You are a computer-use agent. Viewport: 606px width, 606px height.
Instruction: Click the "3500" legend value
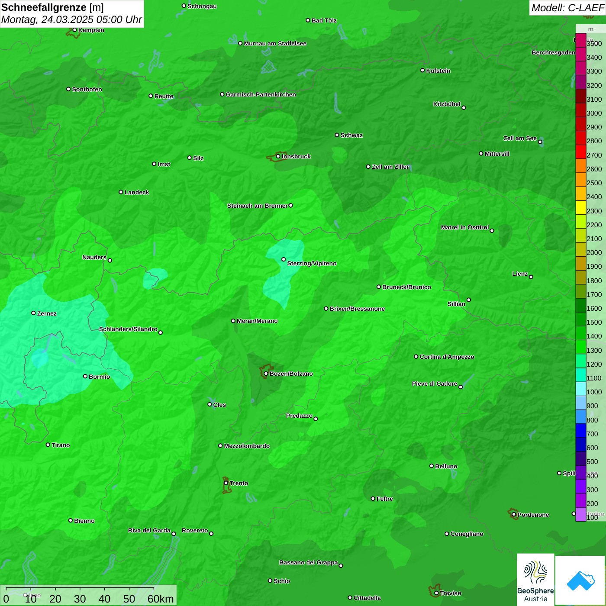click(x=594, y=43)
